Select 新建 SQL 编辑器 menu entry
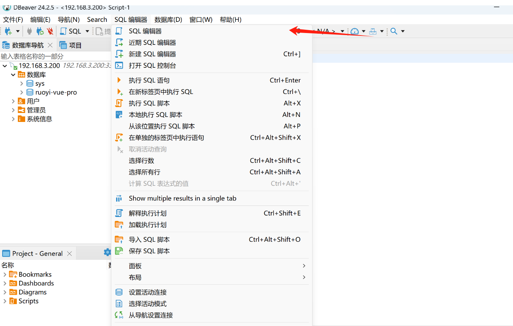The width and height of the screenshot is (513, 326). [x=152, y=54]
